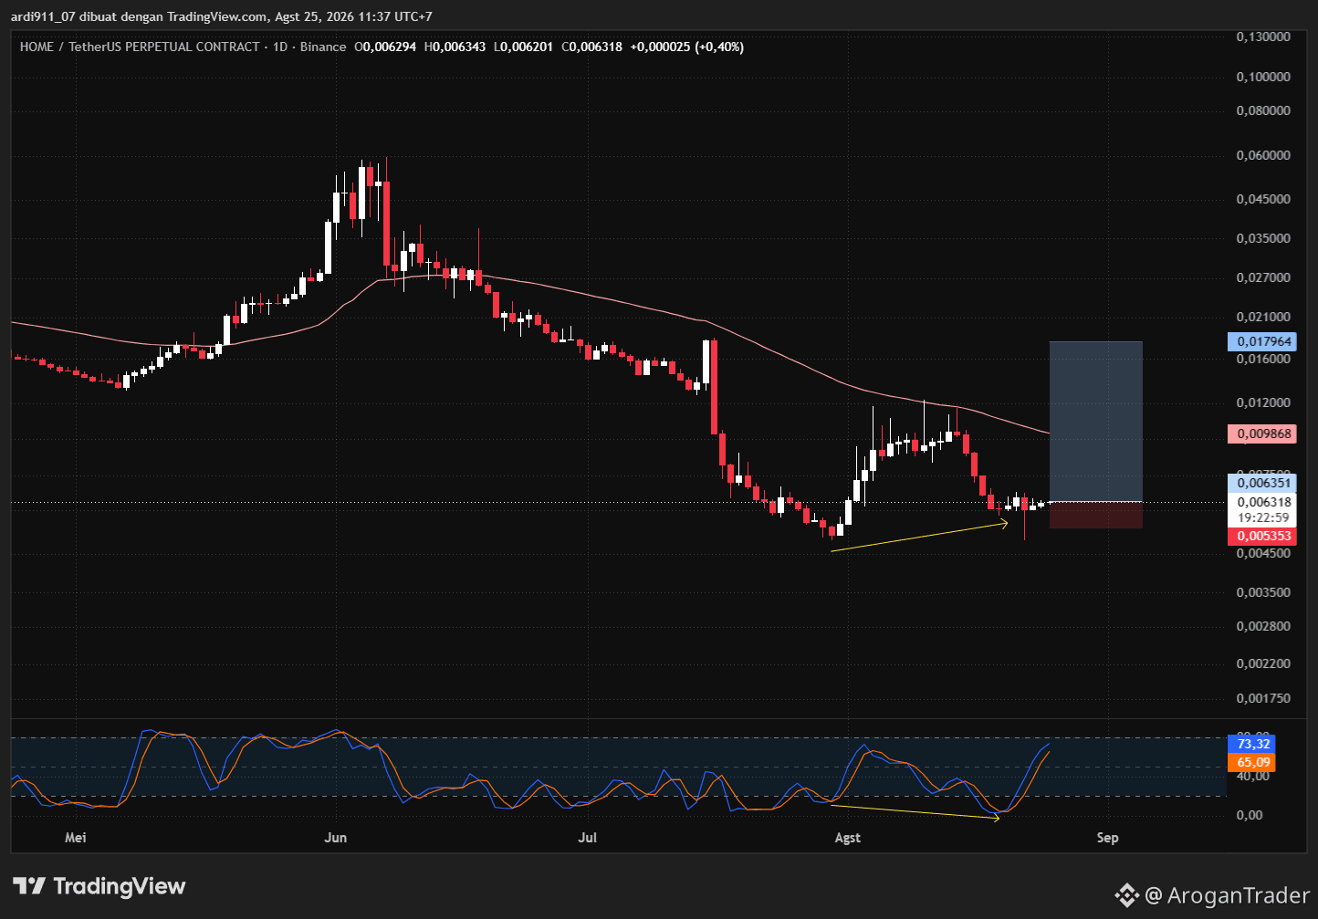This screenshot has width=1318, height=919.
Task: Click the 0,006351 entry price tag
Action: point(1263,484)
